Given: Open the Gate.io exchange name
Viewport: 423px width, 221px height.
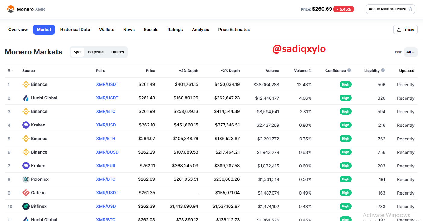Looking at the screenshot, I should 38,193.
